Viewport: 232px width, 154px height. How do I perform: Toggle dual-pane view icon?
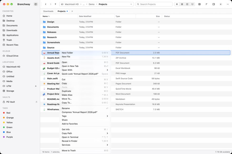[200, 4]
